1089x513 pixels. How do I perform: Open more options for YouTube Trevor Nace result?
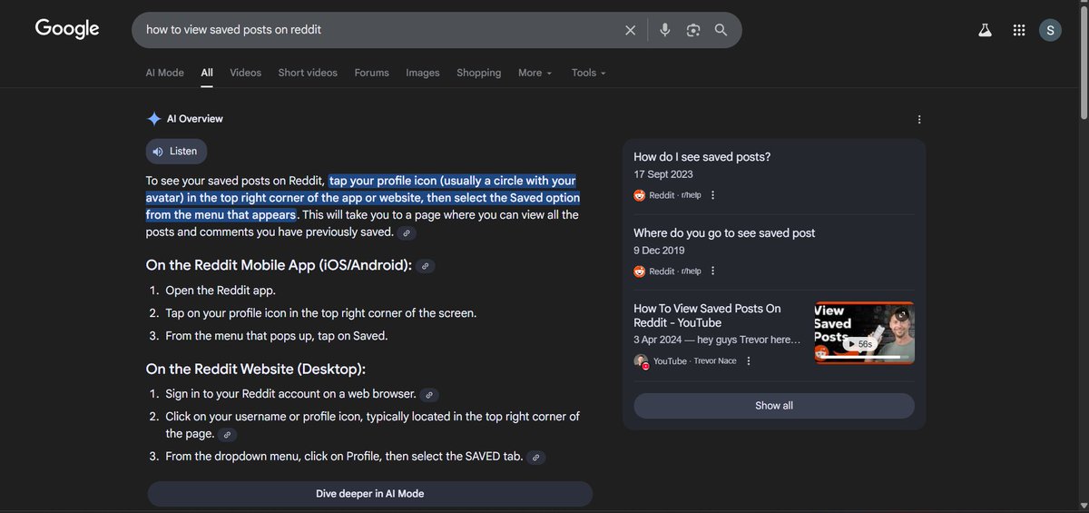pos(749,361)
